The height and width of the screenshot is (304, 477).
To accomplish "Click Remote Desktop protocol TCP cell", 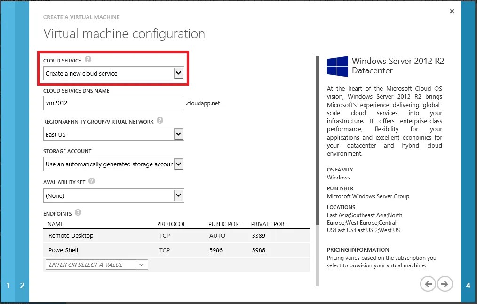I will tap(165, 235).
